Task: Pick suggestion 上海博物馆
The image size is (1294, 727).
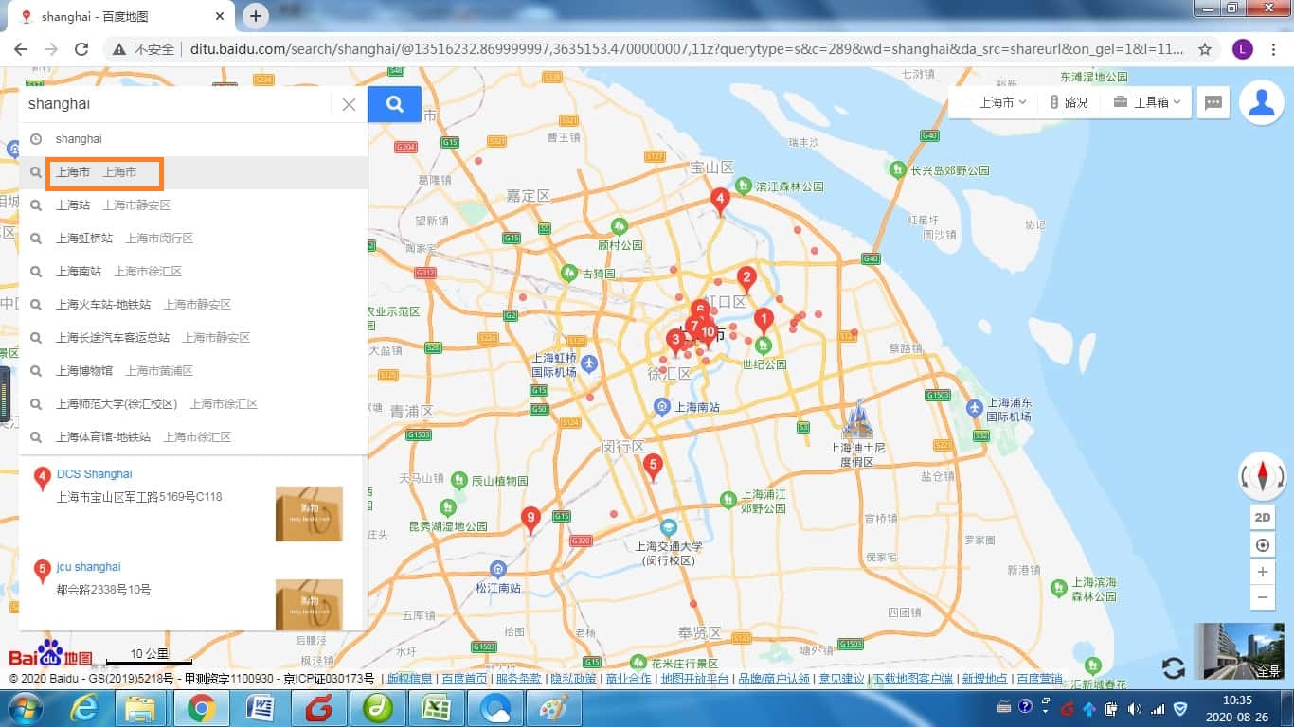Action: coord(193,371)
